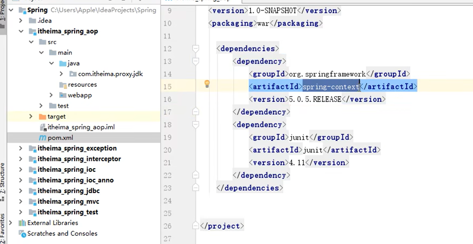473x244 pixels.
Task: Collapse the first dependency fold at line 13
Action: 196,61
